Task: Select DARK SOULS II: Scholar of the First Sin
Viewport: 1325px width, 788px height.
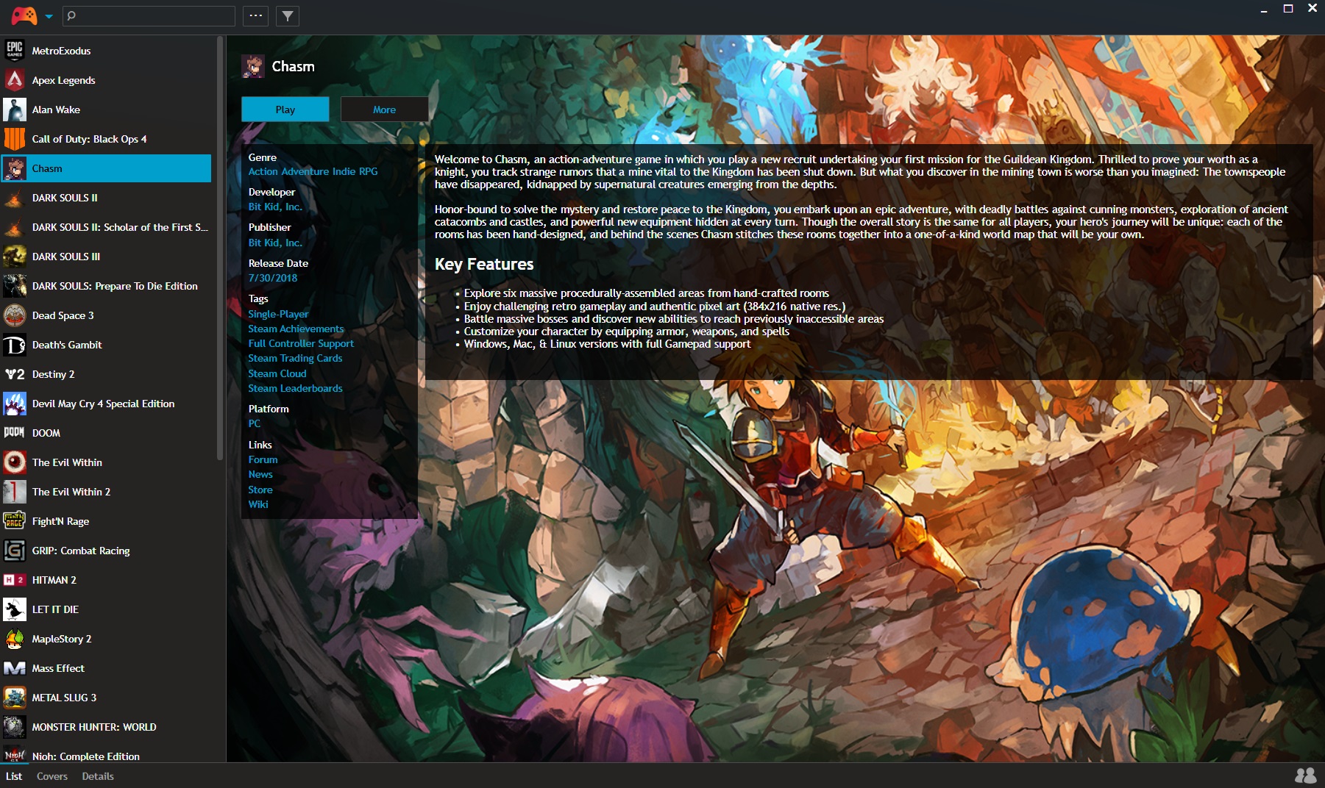Action: [x=106, y=227]
